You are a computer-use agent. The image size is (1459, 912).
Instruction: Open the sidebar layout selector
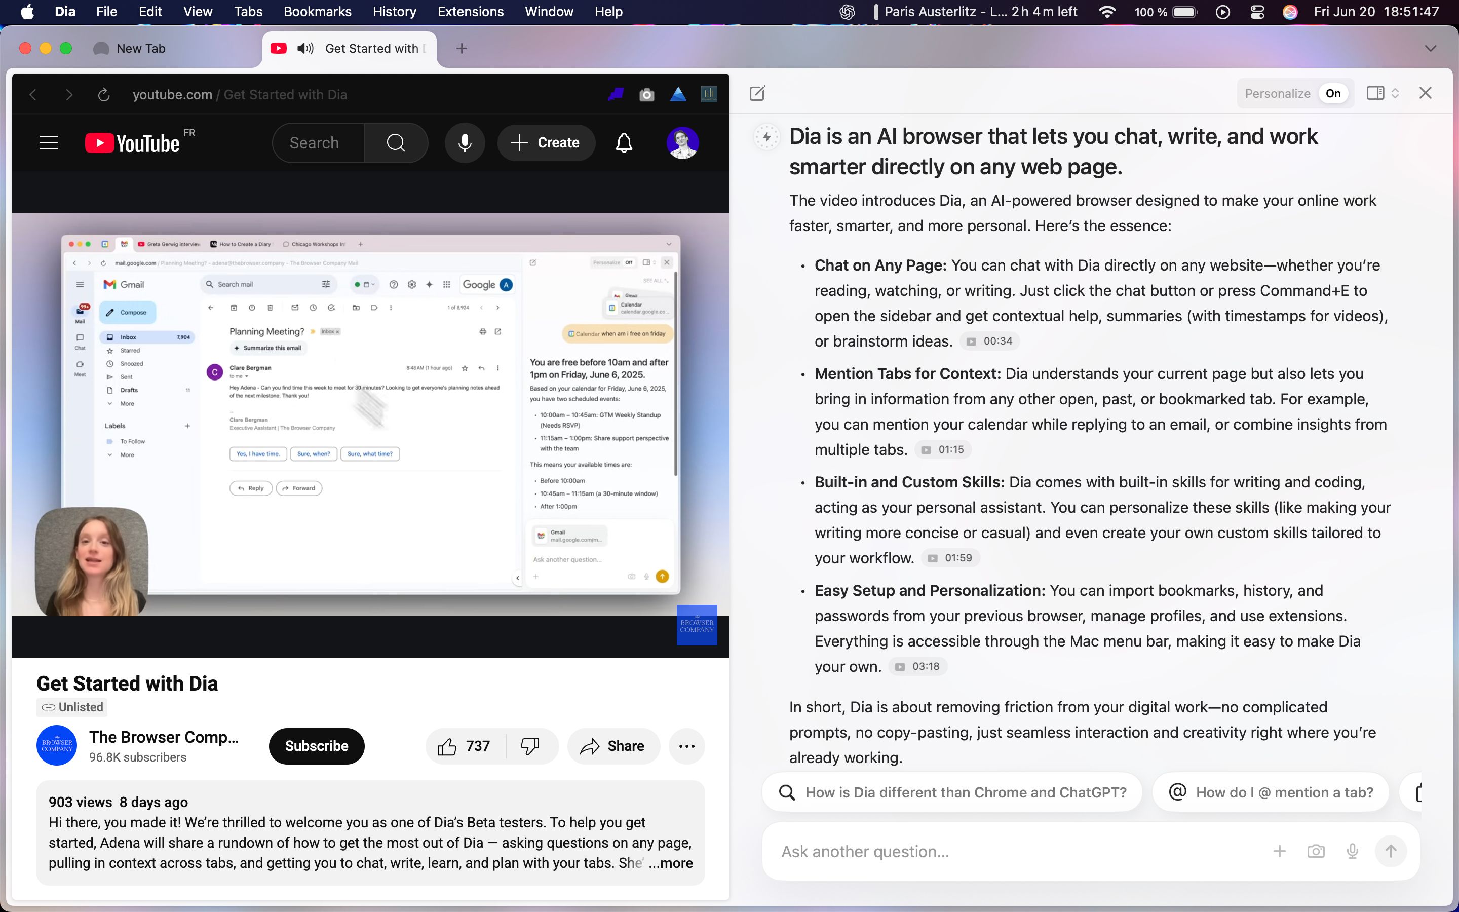(1383, 93)
